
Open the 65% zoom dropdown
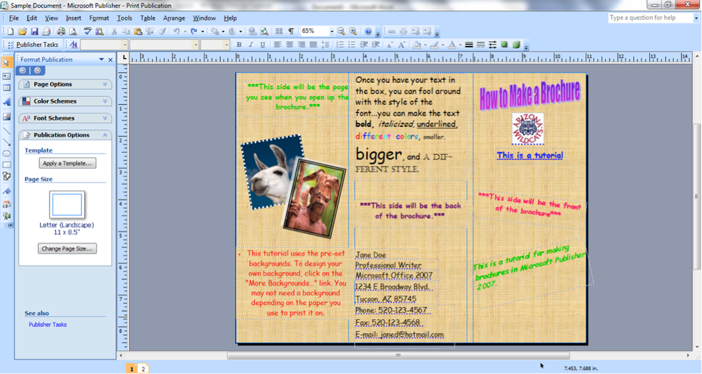point(332,32)
